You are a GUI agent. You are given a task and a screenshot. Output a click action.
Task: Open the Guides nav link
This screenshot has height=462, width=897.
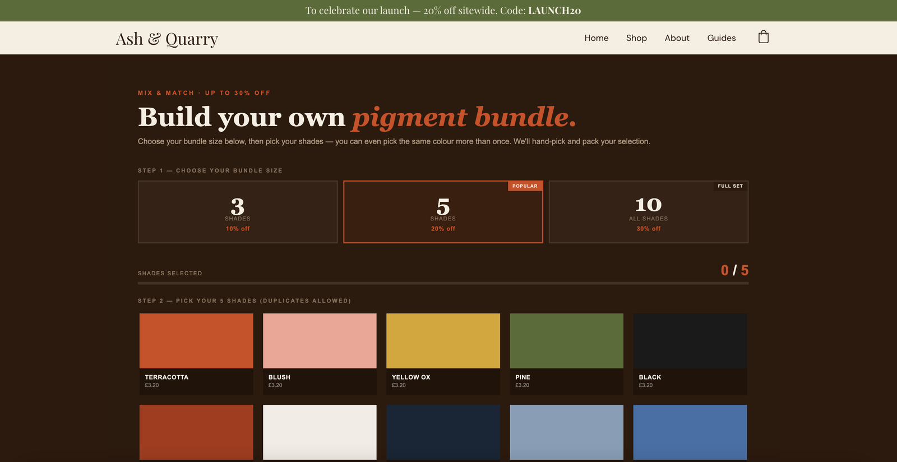(721, 38)
